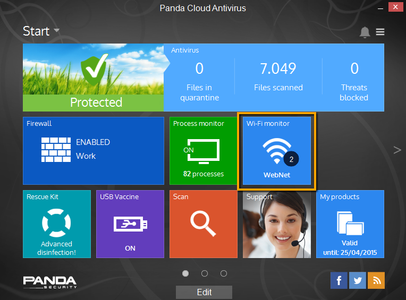Open the Rescue Kit lifebuoy icon
Screen dimensions: 406x300
[56, 223]
